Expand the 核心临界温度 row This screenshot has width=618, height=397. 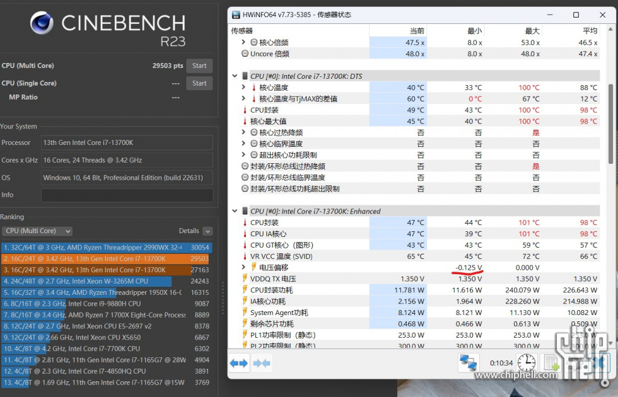click(243, 144)
